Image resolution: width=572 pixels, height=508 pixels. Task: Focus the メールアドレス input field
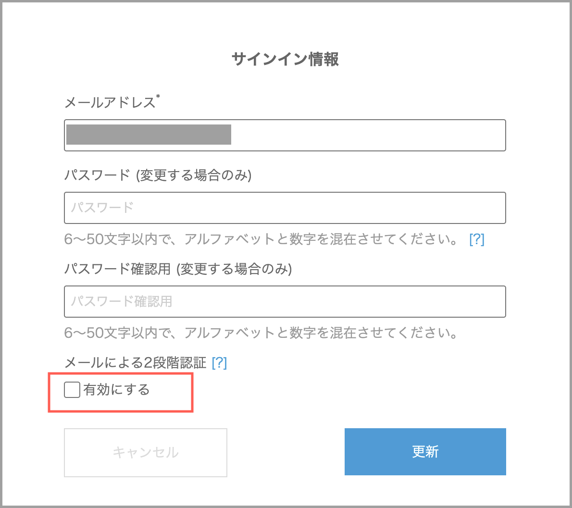[285, 136]
